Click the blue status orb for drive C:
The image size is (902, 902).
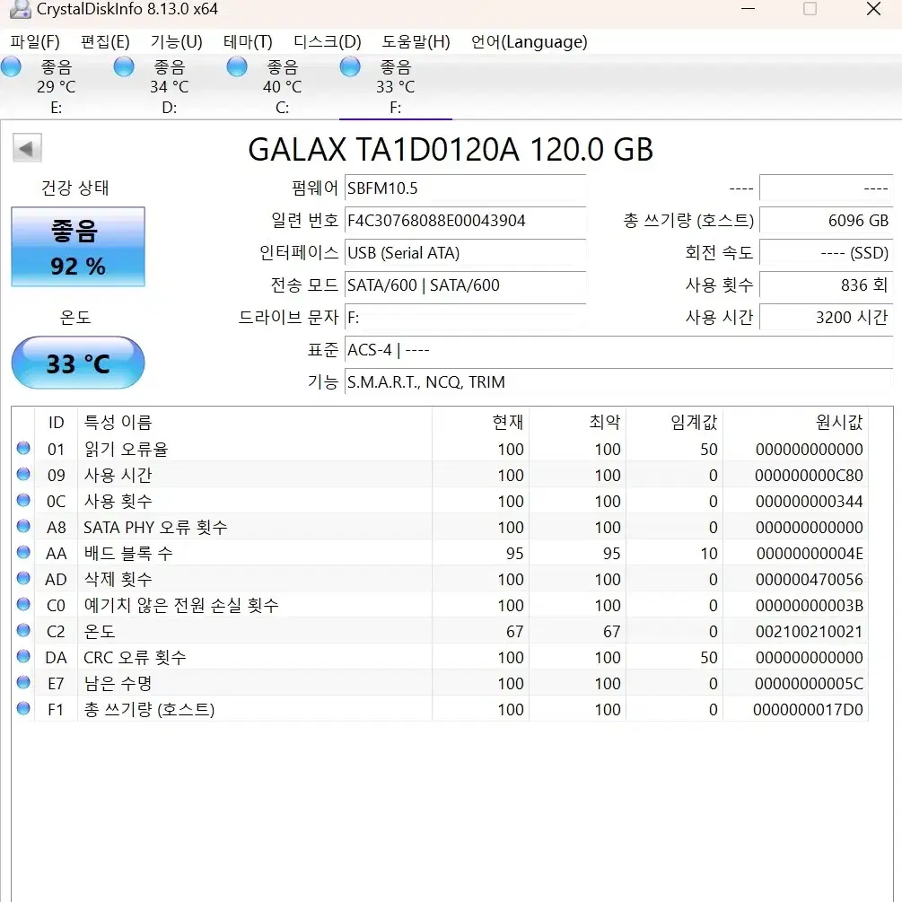point(236,66)
